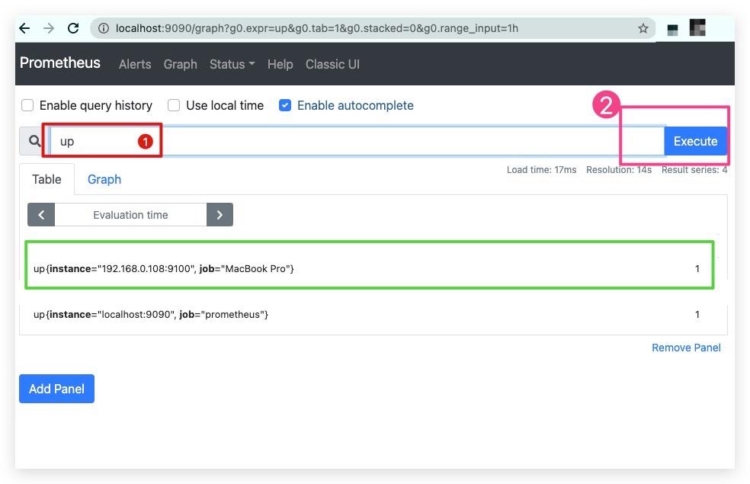Expand the Status dropdown menu
Viewport: 750px width, 484px height.
point(232,64)
